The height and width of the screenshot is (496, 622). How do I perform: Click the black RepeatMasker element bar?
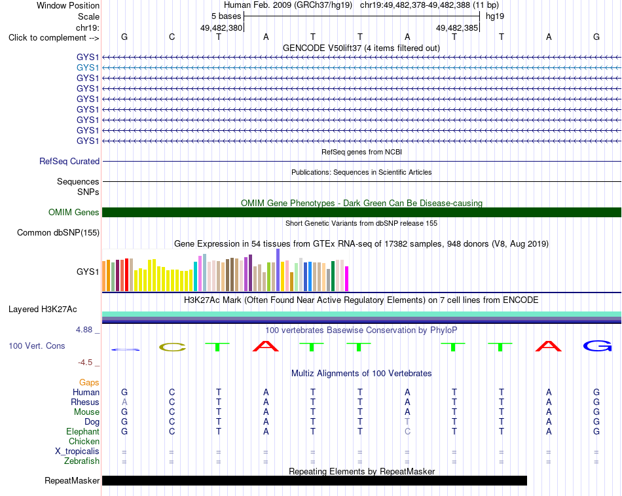click(x=314, y=480)
